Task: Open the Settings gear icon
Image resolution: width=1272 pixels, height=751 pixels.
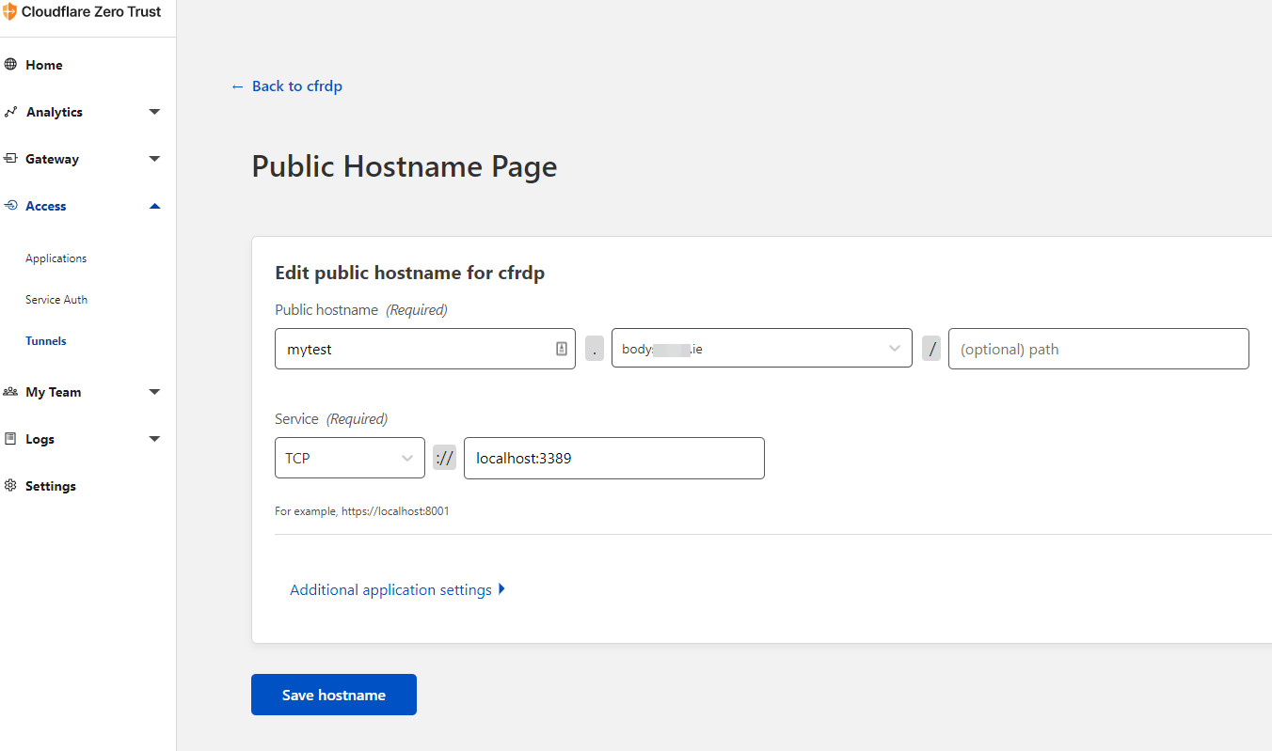Action: tap(11, 486)
